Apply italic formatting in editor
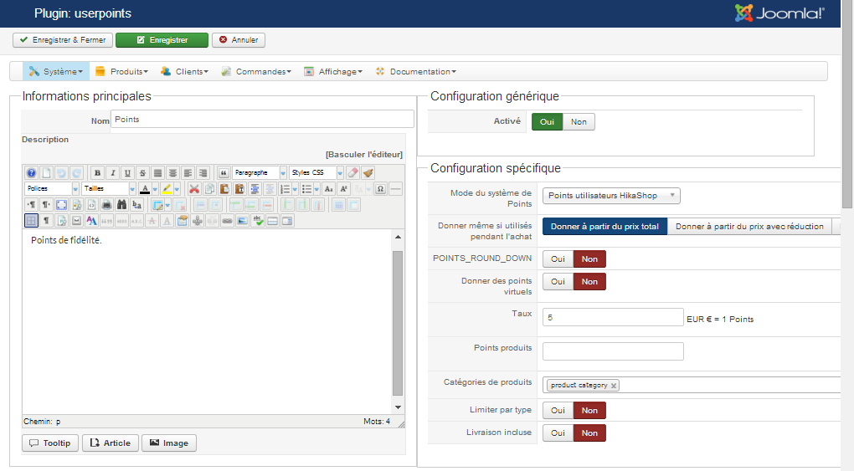 click(x=112, y=173)
